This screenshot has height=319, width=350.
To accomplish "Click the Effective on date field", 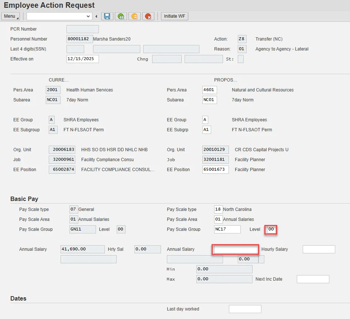I will [x=82, y=59].
